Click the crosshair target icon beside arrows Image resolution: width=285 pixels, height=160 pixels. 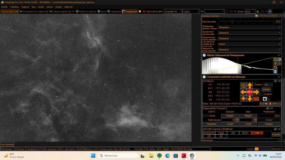tap(243, 98)
